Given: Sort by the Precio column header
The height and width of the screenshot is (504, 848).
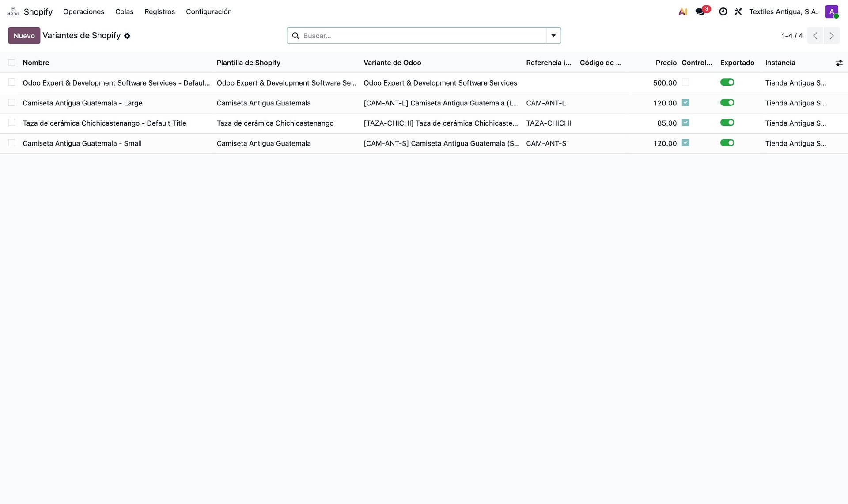Looking at the screenshot, I should pos(666,63).
